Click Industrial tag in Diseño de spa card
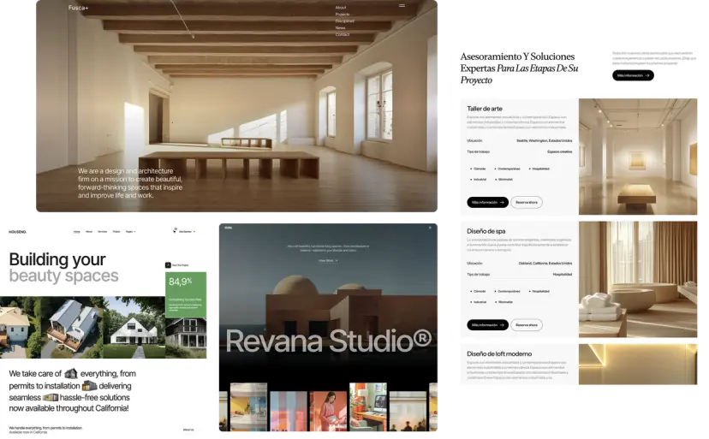This screenshot has height=439, width=709. pyautogui.click(x=480, y=302)
